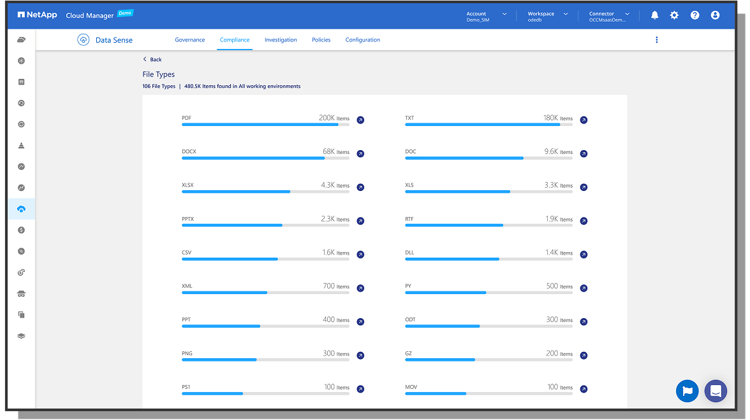Select the dollar sign icon in sidebar
This screenshot has width=750, height=420.
click(x=21, y=230)
